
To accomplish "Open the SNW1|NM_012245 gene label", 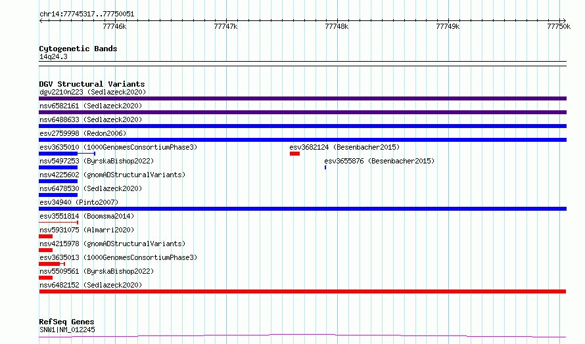I will 67,330.
